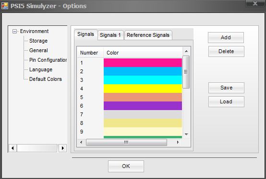
Task: Switch to the Reference Signals tab
Action: (148, 35)
